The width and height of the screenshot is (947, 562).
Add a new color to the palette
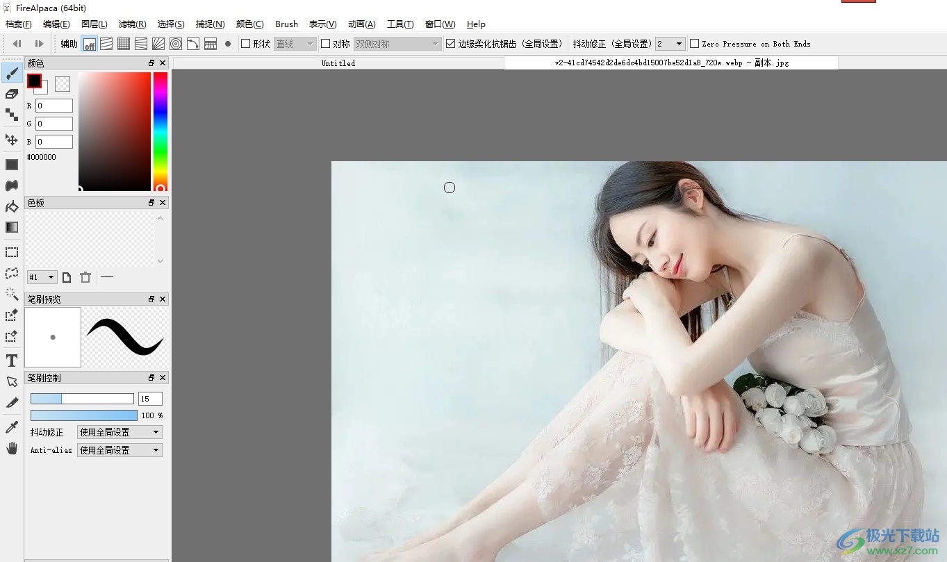point(67,277)
